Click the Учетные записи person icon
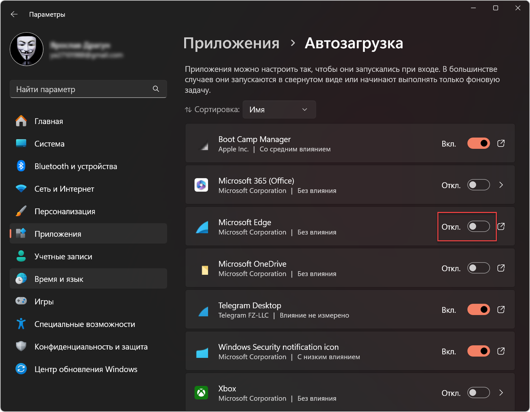 (x=21, y=256)
